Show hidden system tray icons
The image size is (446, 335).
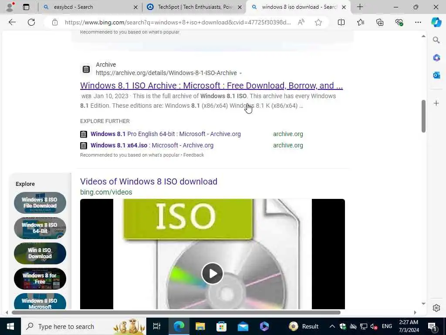332,326
